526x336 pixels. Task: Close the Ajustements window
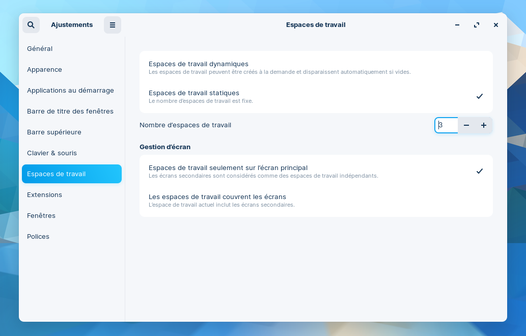[x=495, y=25]
